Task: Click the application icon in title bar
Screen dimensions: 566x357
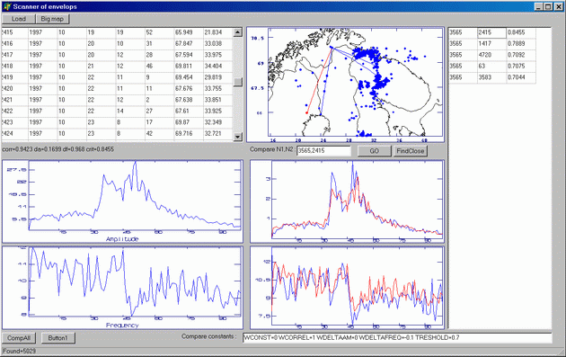Action: coord(6,6)
